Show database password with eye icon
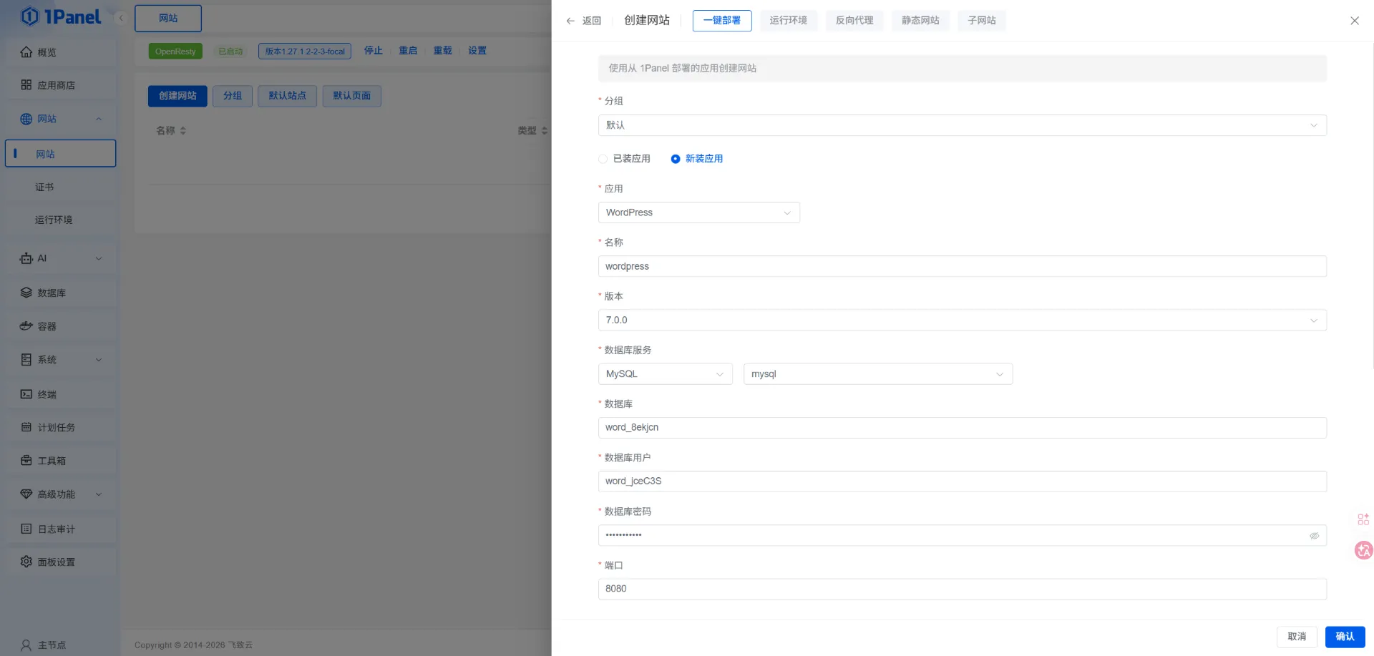The image size is (1374, 656). coord(1315,536)
